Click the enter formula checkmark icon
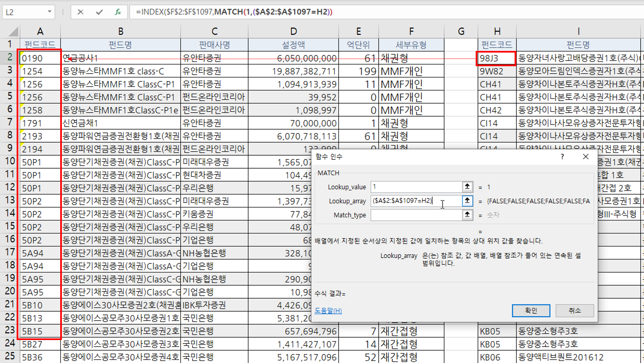Image resolution: width=644 pixels, height=363 pixels. (99, 12)
